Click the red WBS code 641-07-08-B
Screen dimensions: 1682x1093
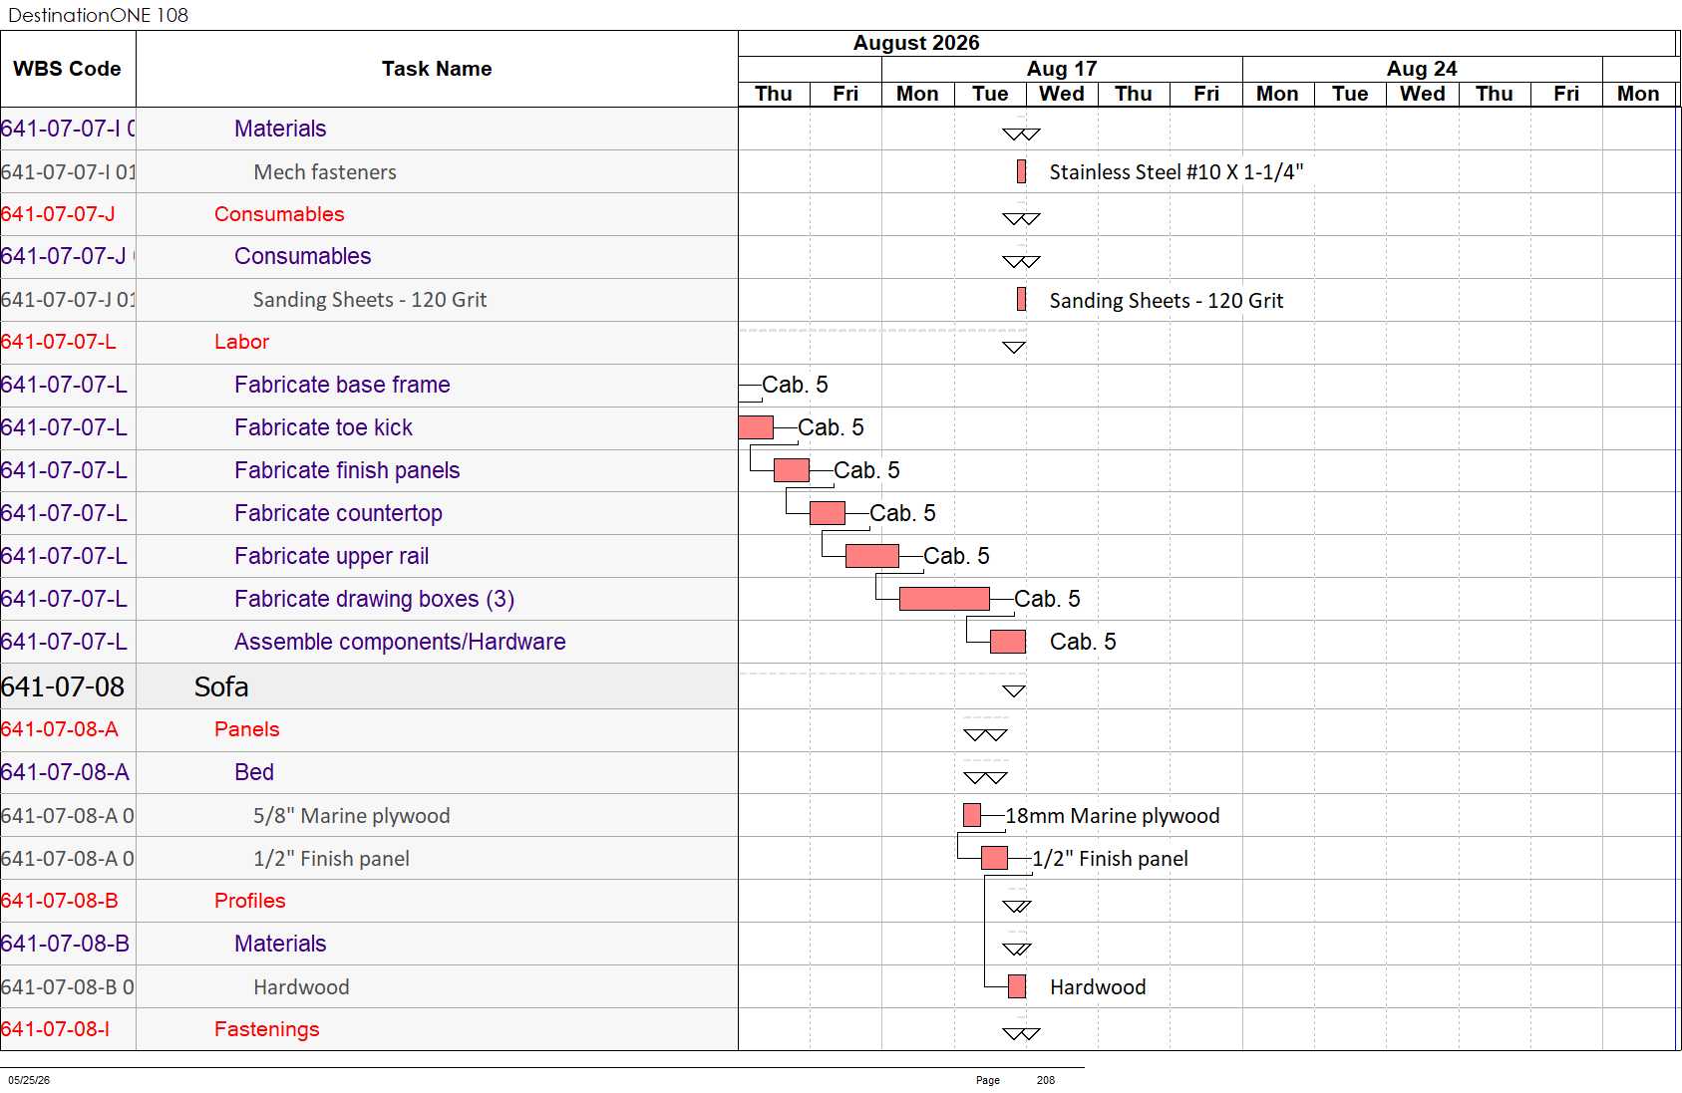click(60, 901)
